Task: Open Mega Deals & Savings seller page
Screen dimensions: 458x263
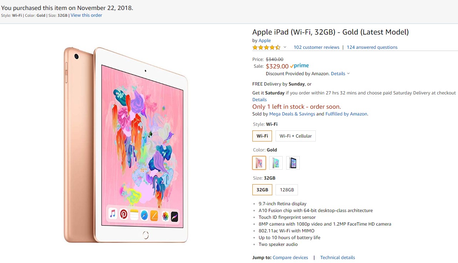Action: (292, 114)
